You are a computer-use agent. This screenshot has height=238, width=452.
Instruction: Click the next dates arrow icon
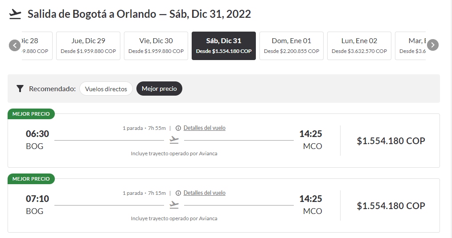(433, 45)
